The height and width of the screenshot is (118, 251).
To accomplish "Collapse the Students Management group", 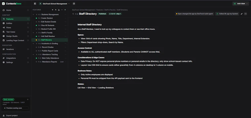I will (33, 15).
